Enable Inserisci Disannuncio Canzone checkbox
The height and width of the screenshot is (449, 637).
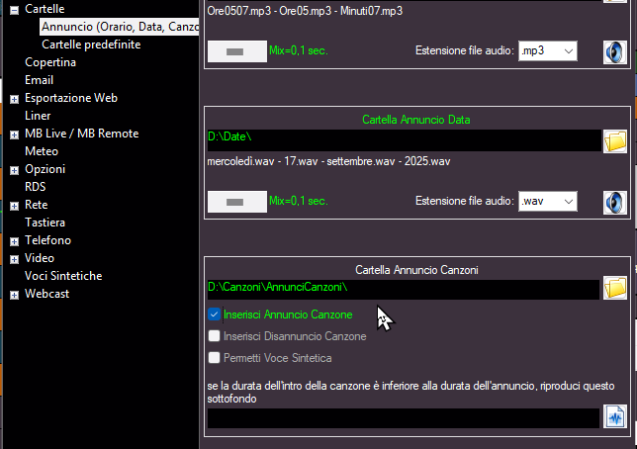click(x=214, y=336)
